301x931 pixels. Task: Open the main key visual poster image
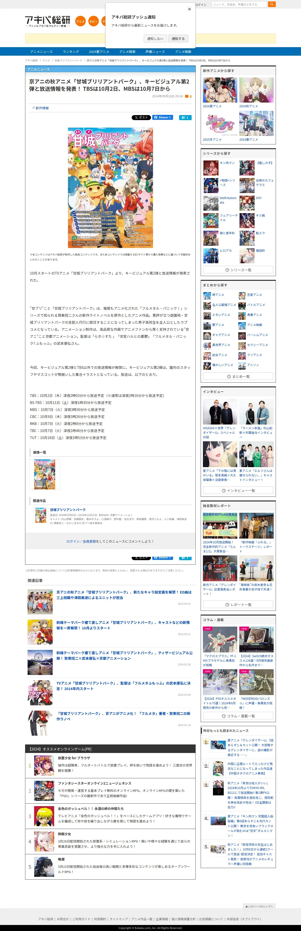(110, 188)
